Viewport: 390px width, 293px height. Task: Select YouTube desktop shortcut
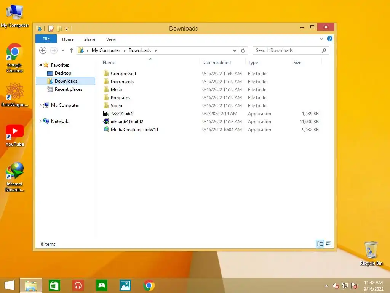point(15,135)
